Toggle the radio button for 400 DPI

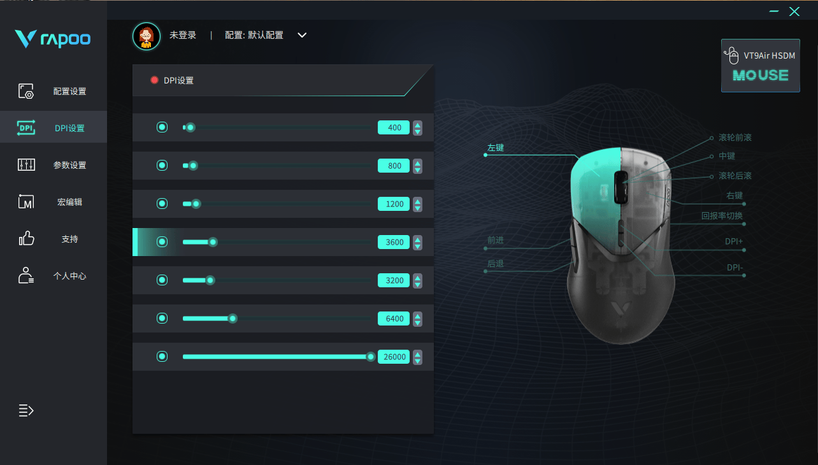162,127
